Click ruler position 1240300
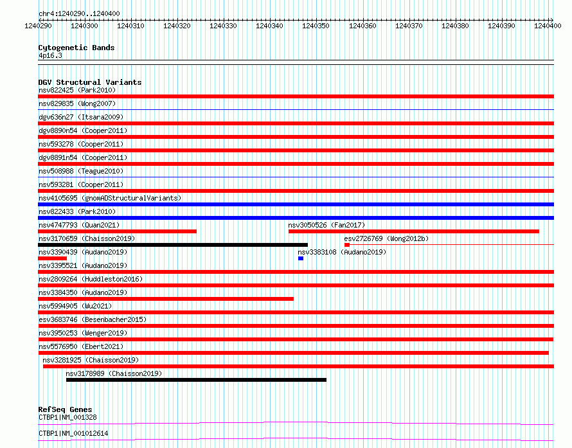The image size is (572, 448). (x=84, y=26)
